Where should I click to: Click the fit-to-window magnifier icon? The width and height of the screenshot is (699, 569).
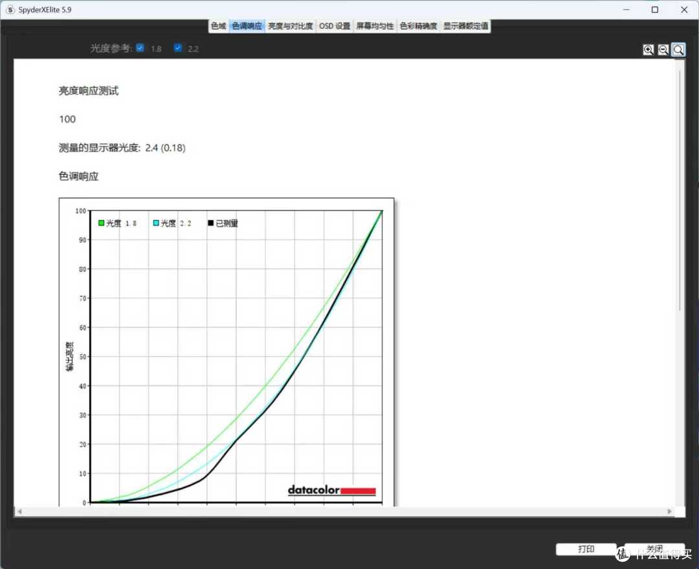(678, 49)
